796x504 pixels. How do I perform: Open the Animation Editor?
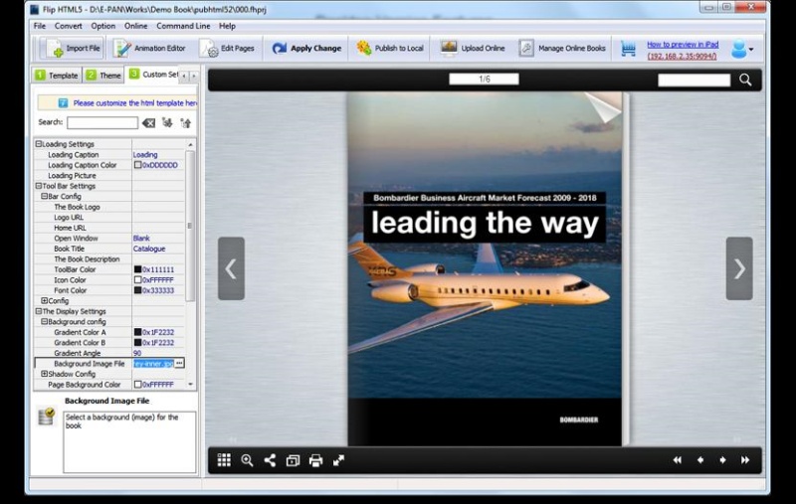149,48
